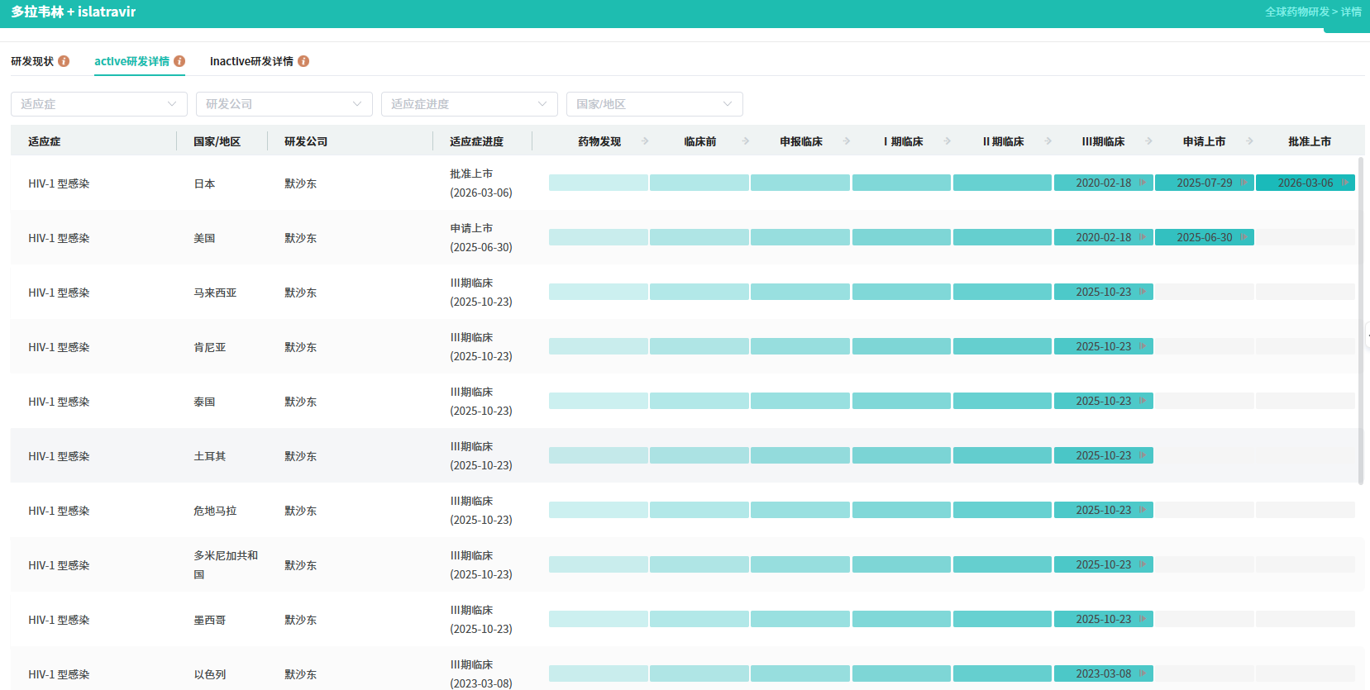The image size is (1370, 690).
Task: Click the arrow icon in the 2025-06-30 bar
Action: pyautogui.click(x=1244, y=237)
